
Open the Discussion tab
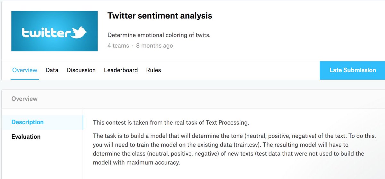[x=81, y=70]
